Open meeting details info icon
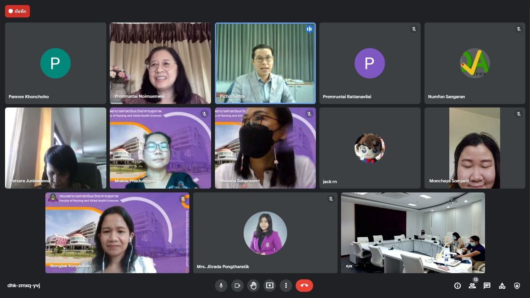 pos(457,286)
